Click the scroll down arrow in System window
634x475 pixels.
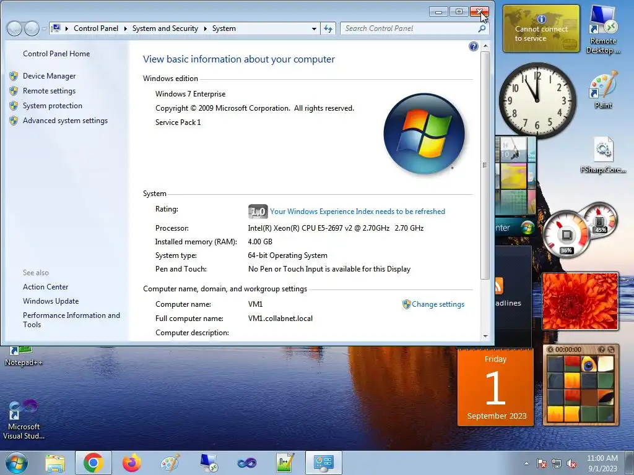pos(485,336)
